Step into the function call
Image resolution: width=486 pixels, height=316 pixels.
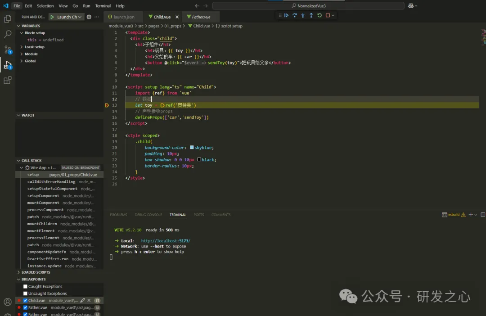click(303, 15)
